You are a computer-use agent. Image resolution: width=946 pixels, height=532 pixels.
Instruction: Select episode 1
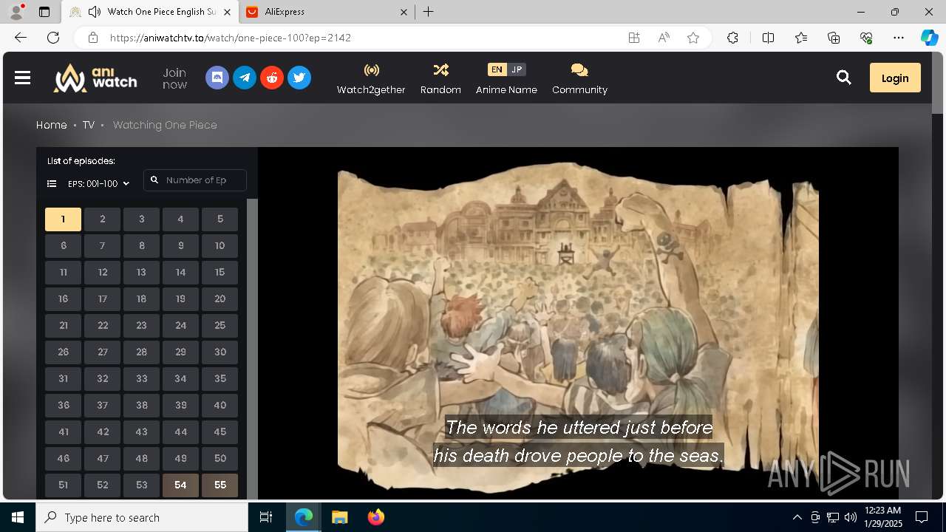point(63,219)
